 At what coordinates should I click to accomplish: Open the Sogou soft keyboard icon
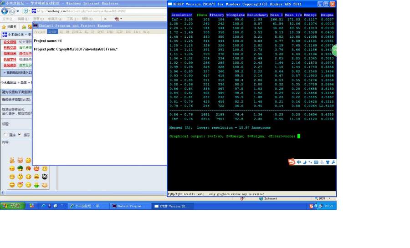coord(316,162)
